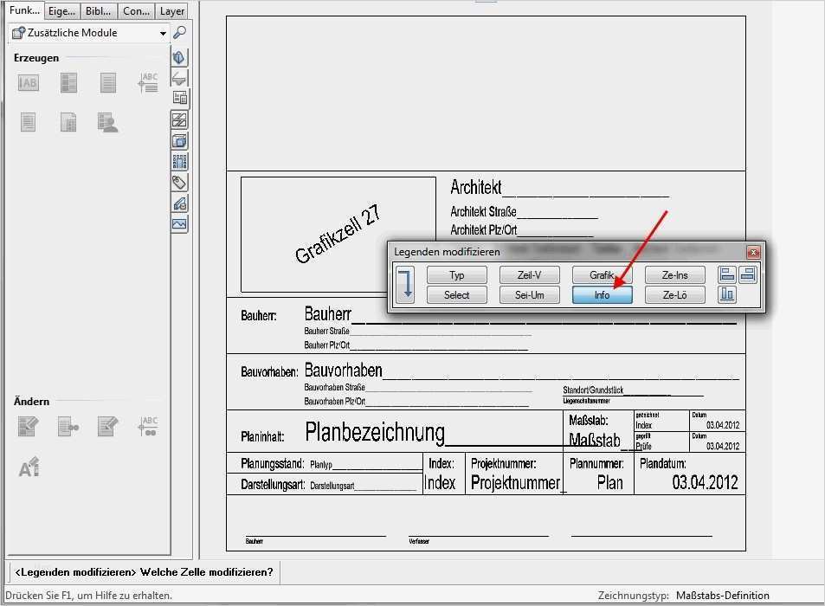Switch to the Funk... tab

(x=24, y=10)
